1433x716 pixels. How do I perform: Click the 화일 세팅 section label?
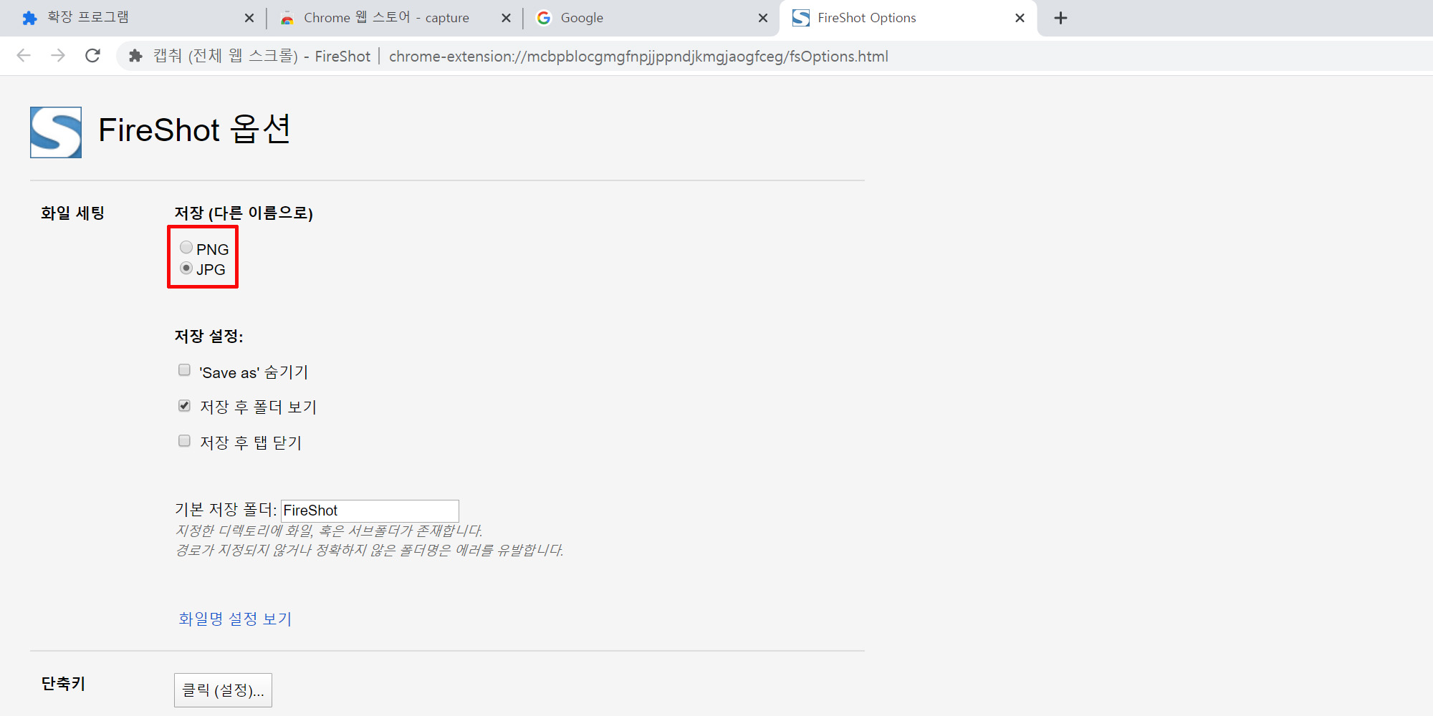(73, 213)
